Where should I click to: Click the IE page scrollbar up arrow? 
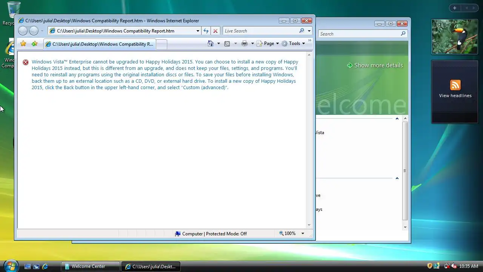[x=309, y=55]
